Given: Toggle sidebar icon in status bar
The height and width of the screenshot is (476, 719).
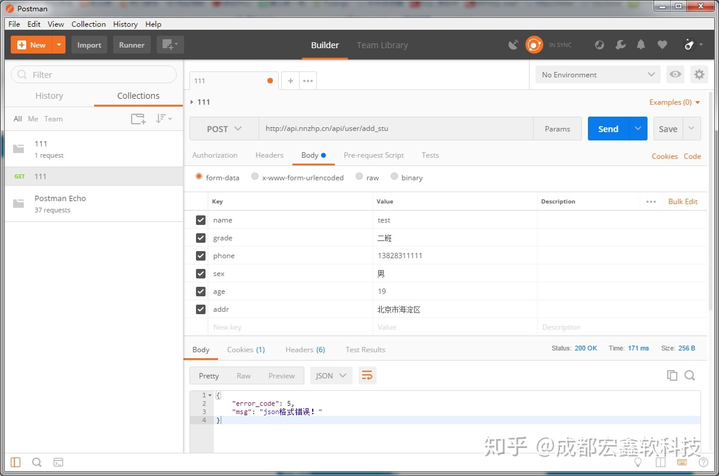Looking at the screenshot, I should point(15,462).
